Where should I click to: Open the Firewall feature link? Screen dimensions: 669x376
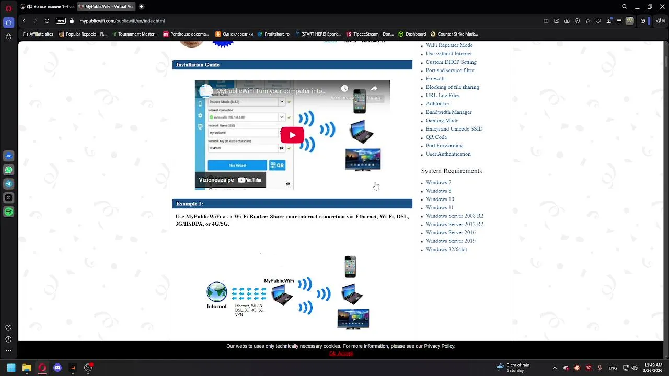click(x=435, y=79)
